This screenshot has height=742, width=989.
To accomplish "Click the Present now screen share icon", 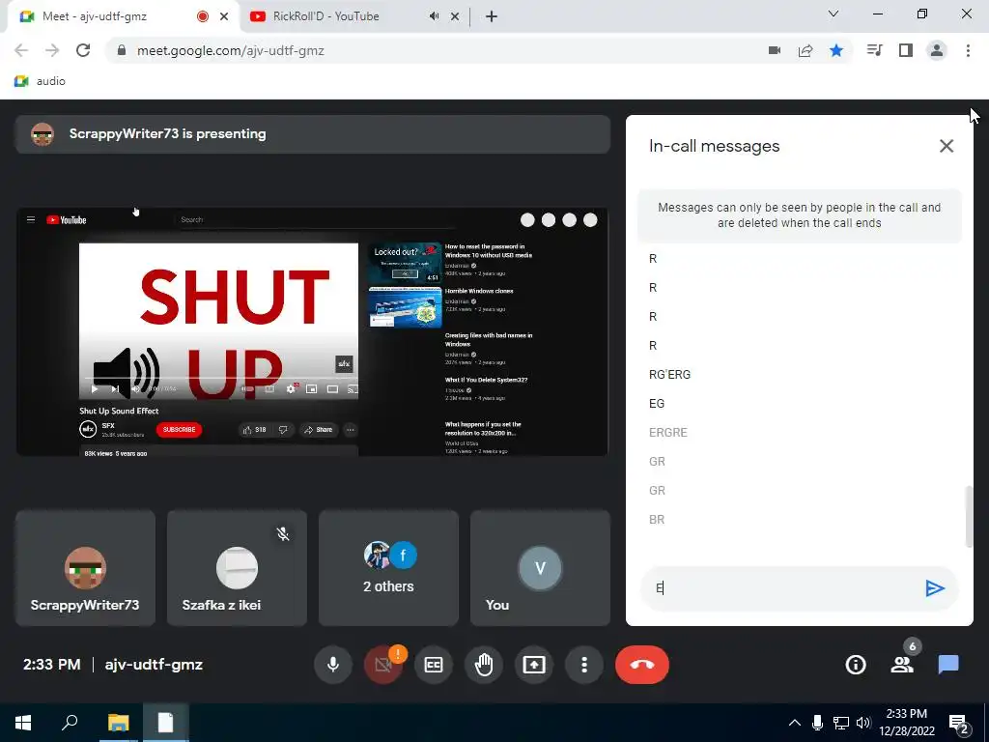I will tap(533, 665).
